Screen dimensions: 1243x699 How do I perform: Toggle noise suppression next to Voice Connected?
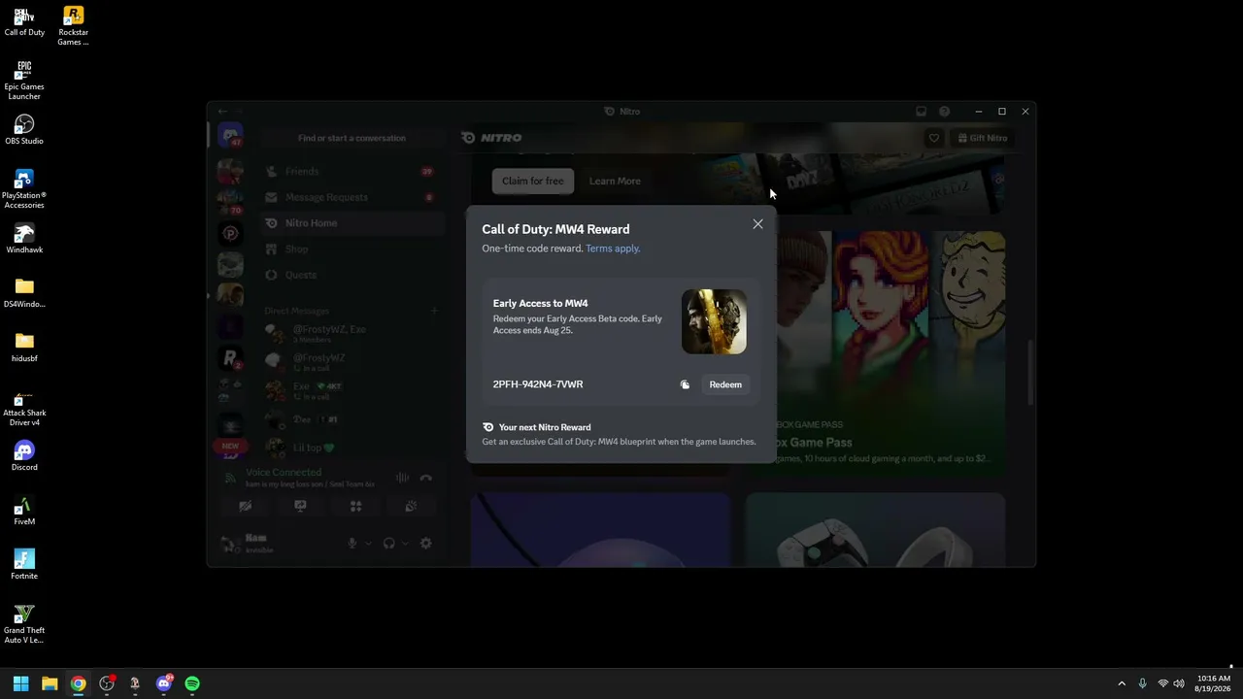pos(402,478)
